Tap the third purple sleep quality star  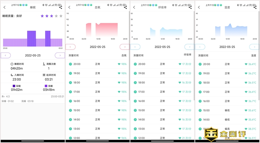pos(52,16)
